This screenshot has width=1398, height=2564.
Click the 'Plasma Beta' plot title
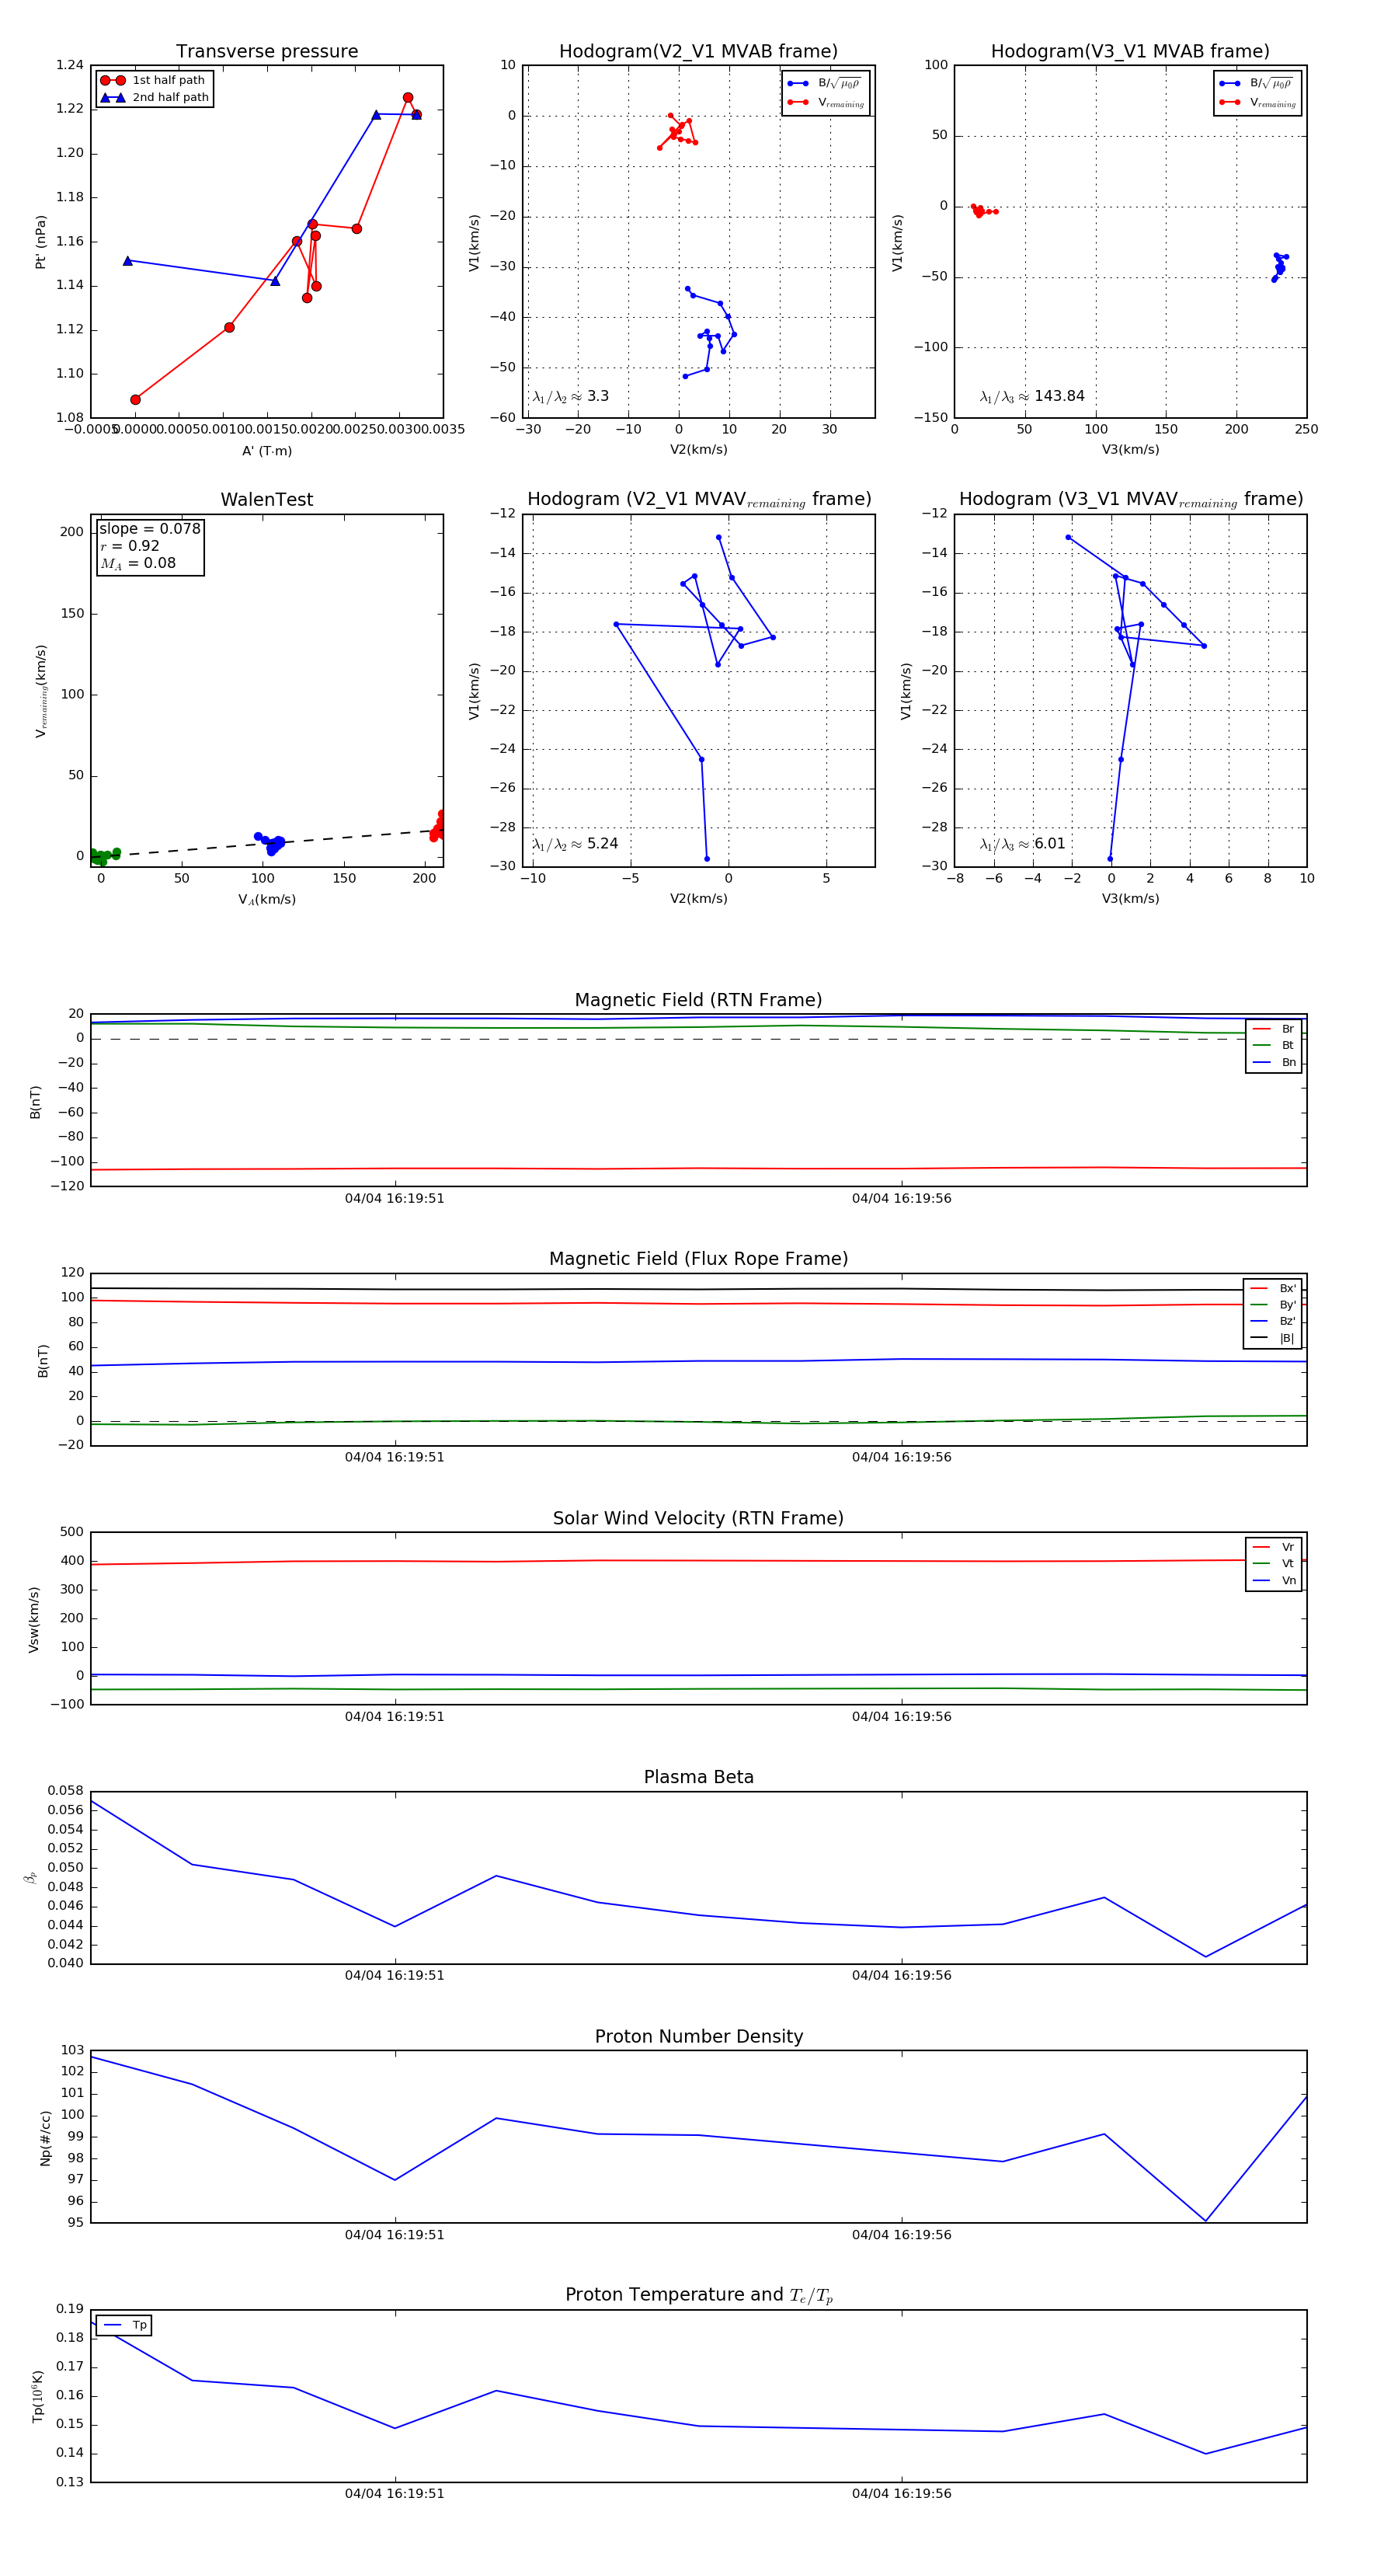coord(698,1778)
